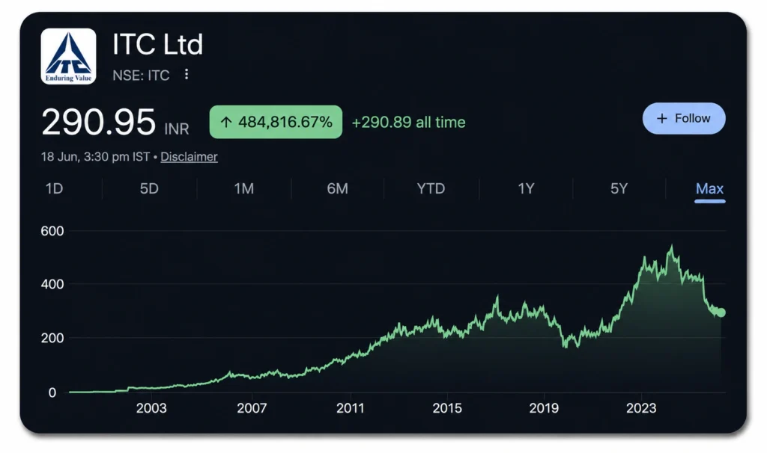This screenshot has width=767, height=453.
Task: Click the current price dot on chart
Action: (x=721, y=312)
